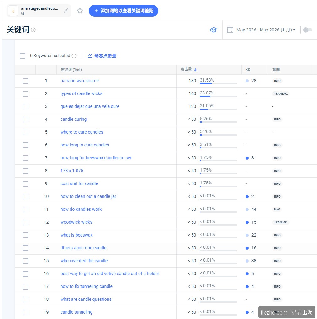Select checkbox for candle curing row

pyautogui.click(x=25, y=120)
